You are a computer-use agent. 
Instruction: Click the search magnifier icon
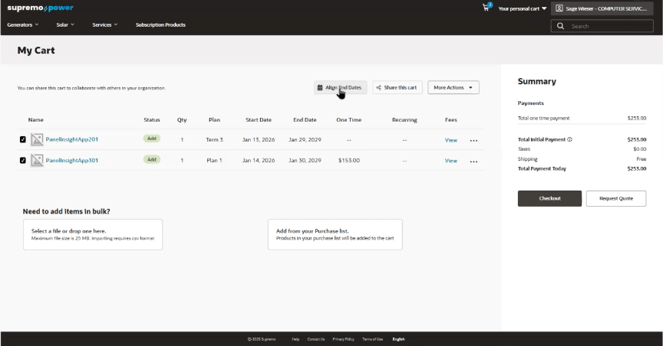click(x=560, y=26)
